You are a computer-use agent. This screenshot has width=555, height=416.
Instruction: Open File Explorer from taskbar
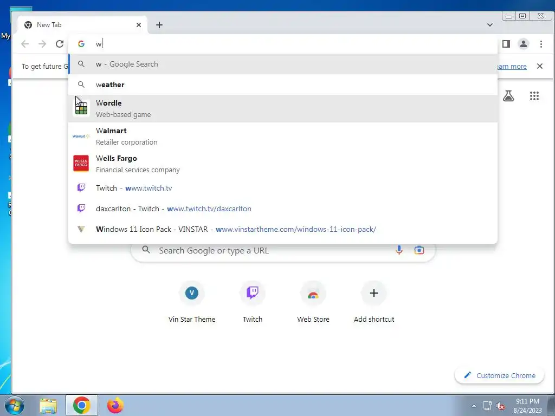[x=48, y=406]
